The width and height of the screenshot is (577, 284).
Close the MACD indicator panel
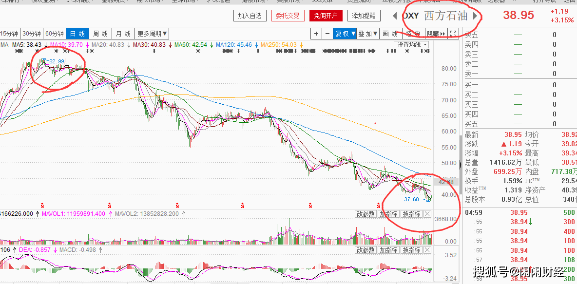(x=427, y=250)
